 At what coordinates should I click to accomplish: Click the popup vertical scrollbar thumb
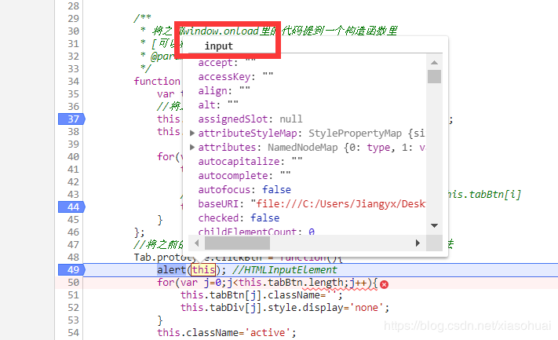pos(434,76)
